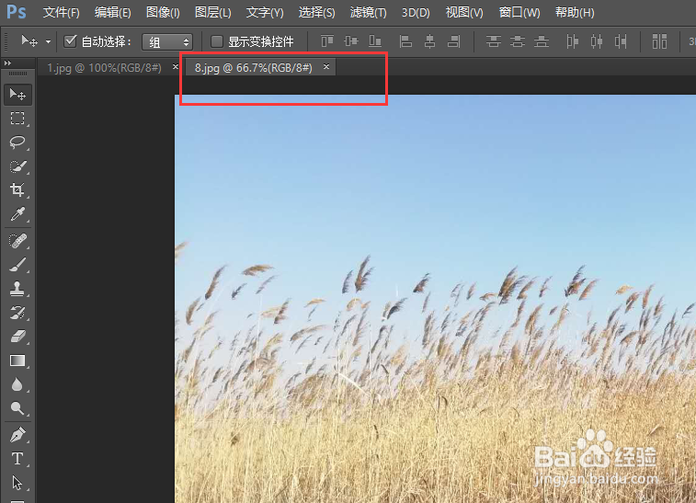Viewport: 696px width, 503px height.
Task: Select the History Brush tool
Action: tap(17, 313)
